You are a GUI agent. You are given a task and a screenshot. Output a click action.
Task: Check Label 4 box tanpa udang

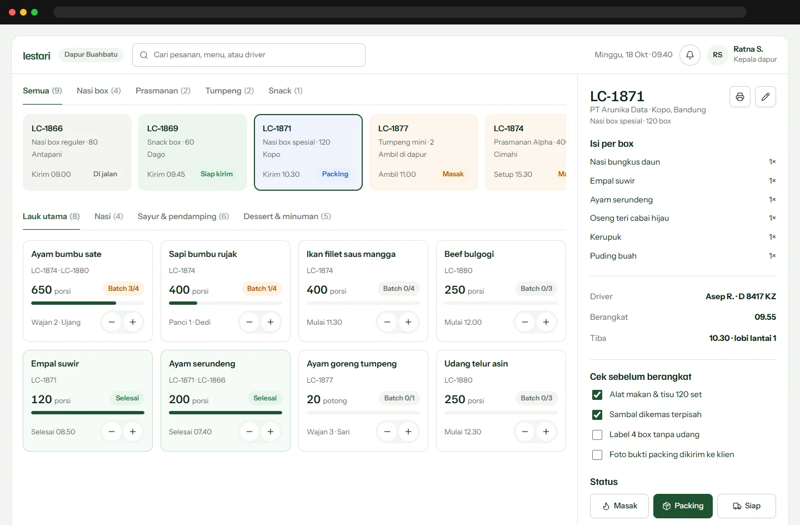[x=597, y=435]
